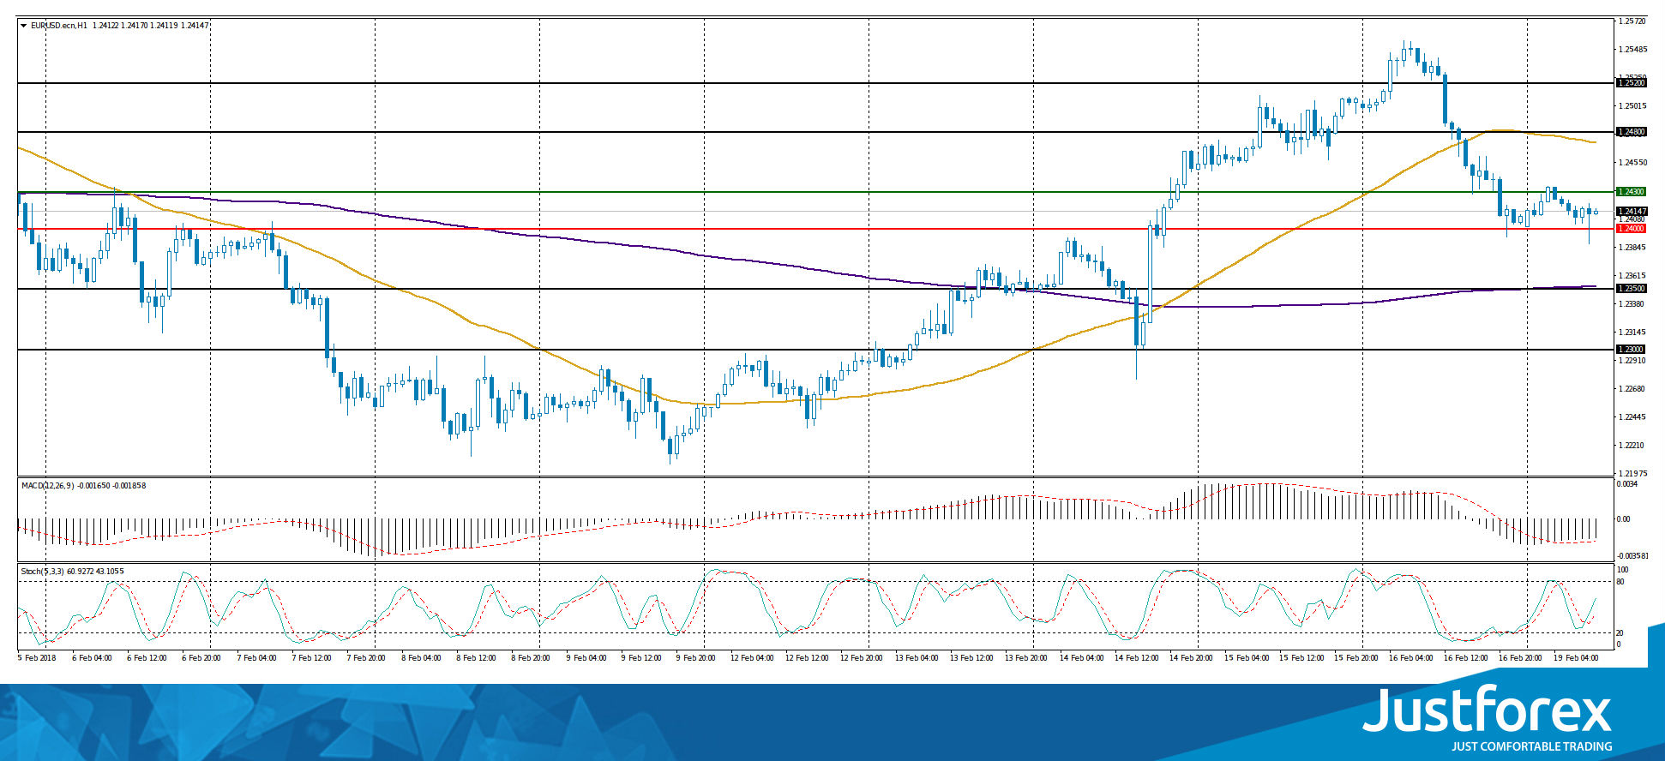Click the 15 Feb 20:00 time label
The image size is (1665, 761).
[x=1355, y=658]
